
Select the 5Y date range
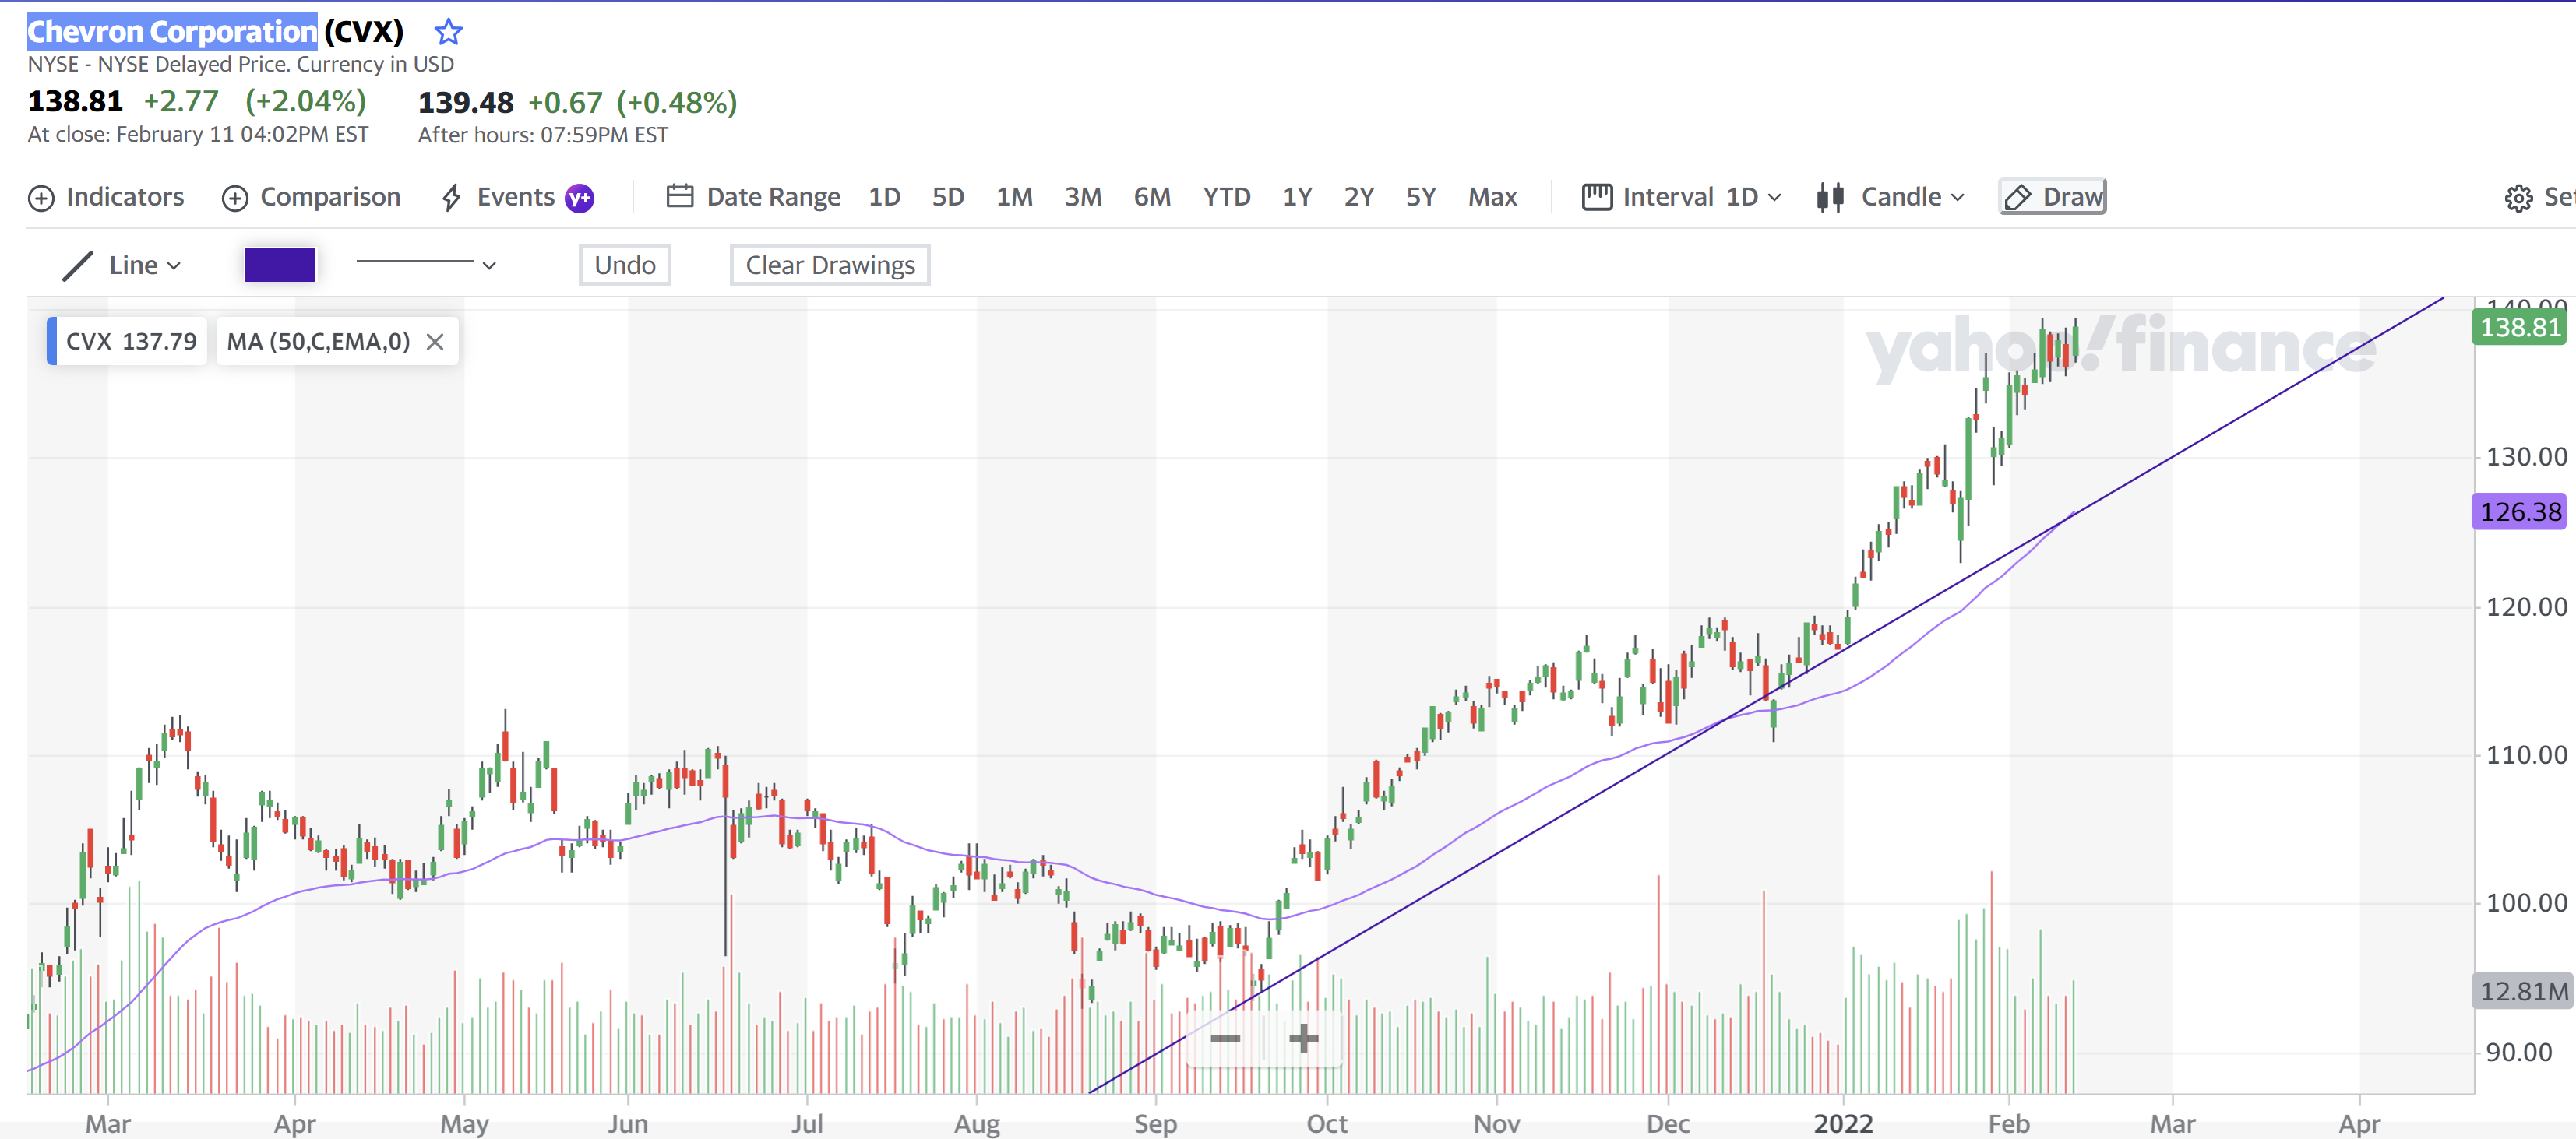(x=1421, y=197)
